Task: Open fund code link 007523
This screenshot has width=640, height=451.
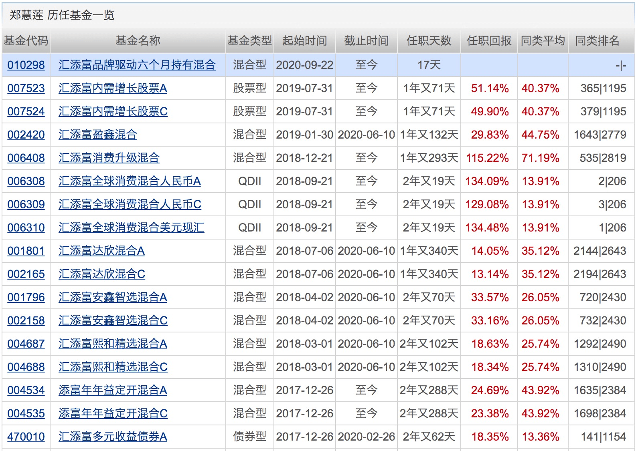Action: (x=26, y=88)
